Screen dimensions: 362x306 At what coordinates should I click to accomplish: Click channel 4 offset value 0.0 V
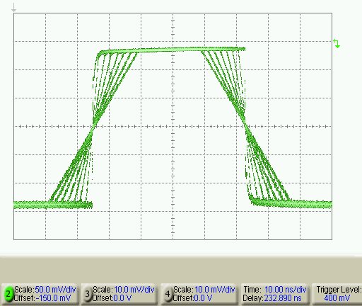click(203, 298)
